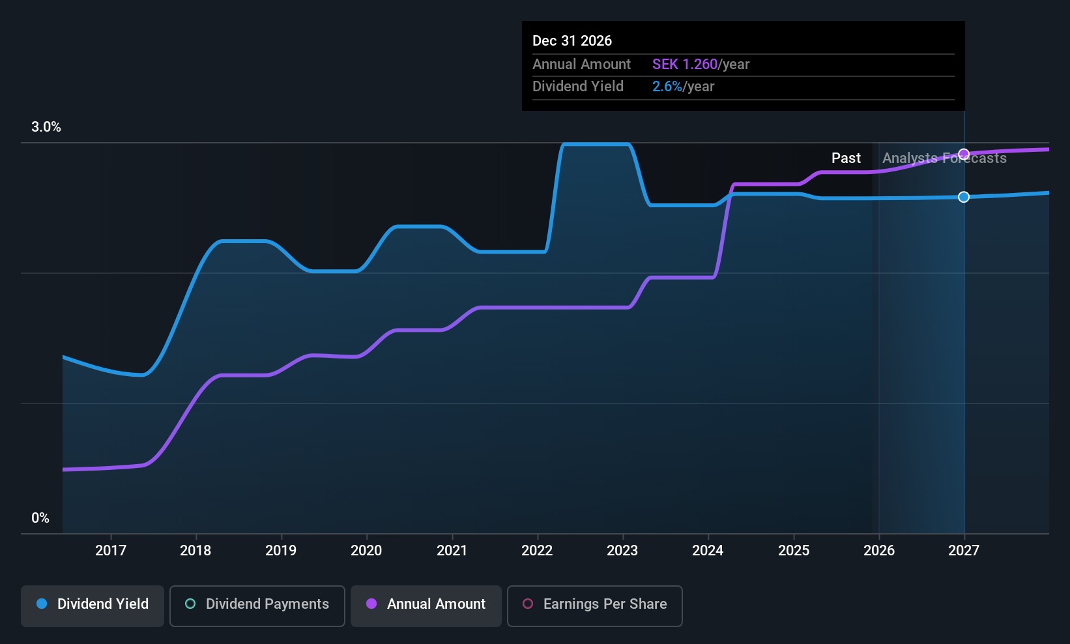Click the 2.6%/year yield tooltip value
Screen dimensions: 1070x644
point(683,87)
